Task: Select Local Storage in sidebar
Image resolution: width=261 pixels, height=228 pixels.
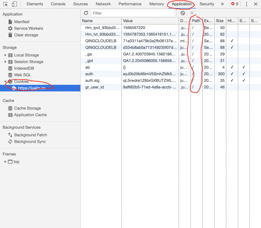Action: click(x=26, y=55)
